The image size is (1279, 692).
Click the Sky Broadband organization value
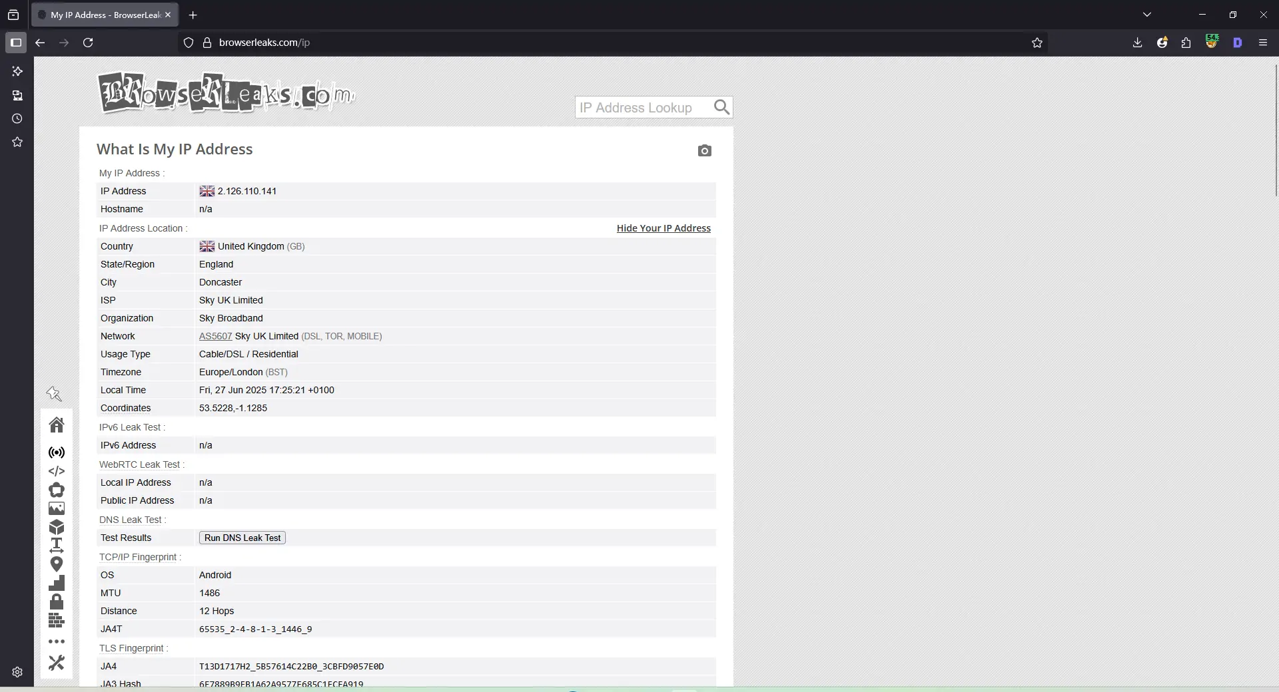(x=231, y=318)
